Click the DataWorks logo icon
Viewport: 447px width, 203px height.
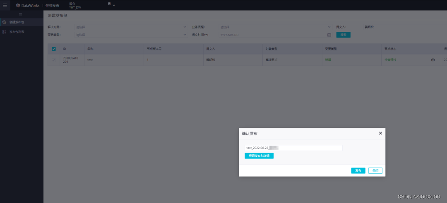tap(18, 5)
